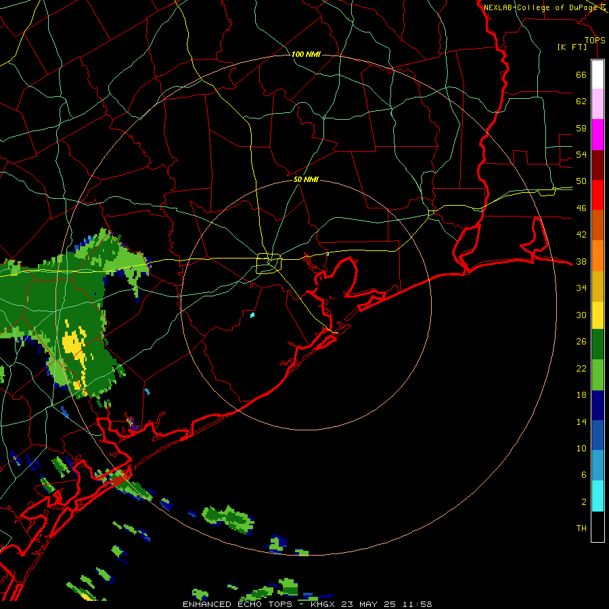Click the legend value "2"
609x609 pixels.
(x=583, y=502)
